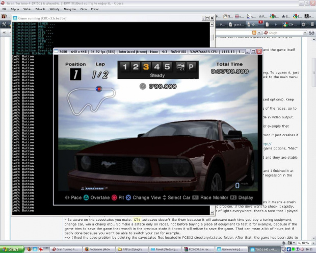The width and height of the screenshot is (316, 253).
Task: Click the console scrollbar up arrow
Action: click(212, 24)
